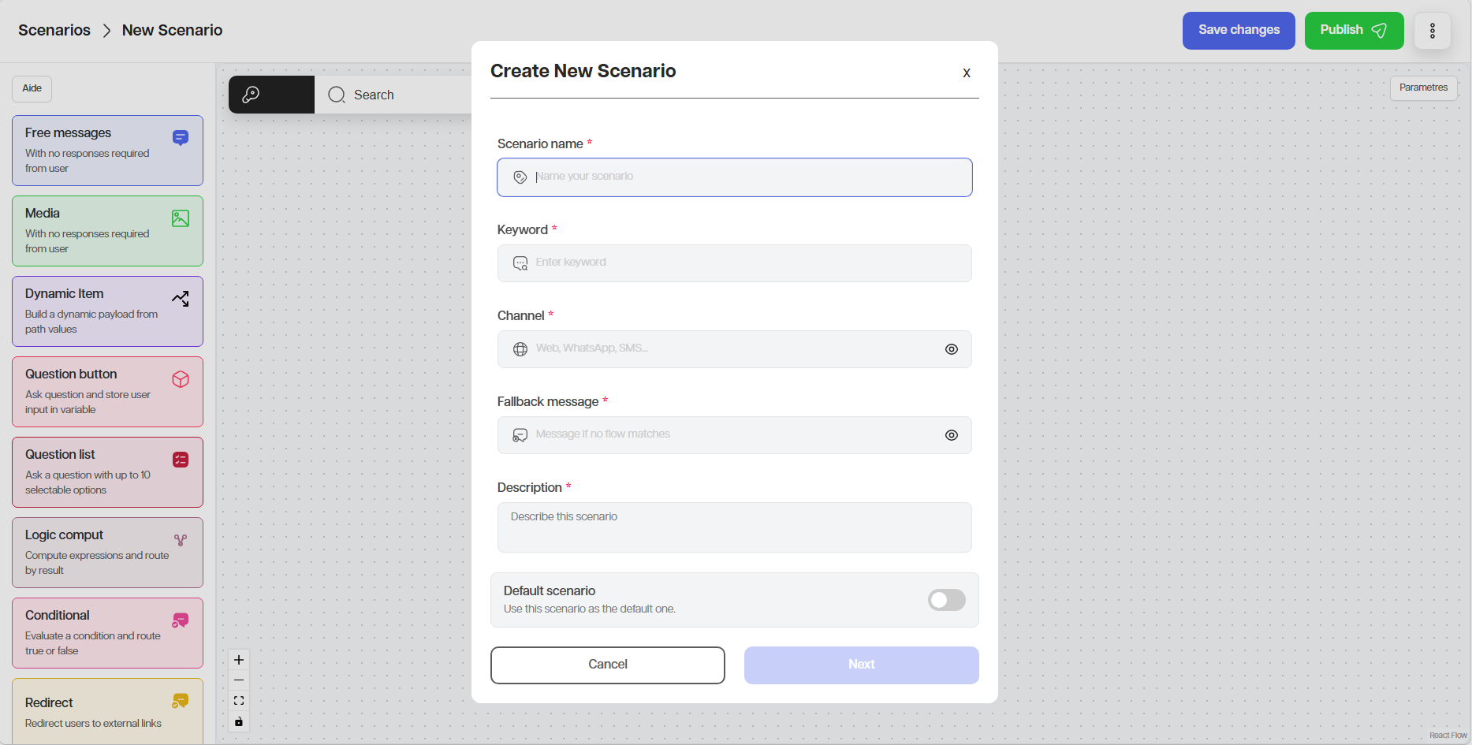
Task: Click zoom out minus control on canvas
Action: point(239,680)
